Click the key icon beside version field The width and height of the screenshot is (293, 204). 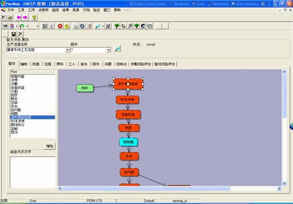116,49
